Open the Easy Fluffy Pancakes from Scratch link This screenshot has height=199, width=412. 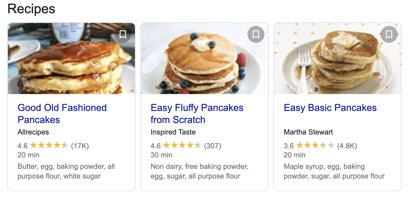click(x=197, y=114)
